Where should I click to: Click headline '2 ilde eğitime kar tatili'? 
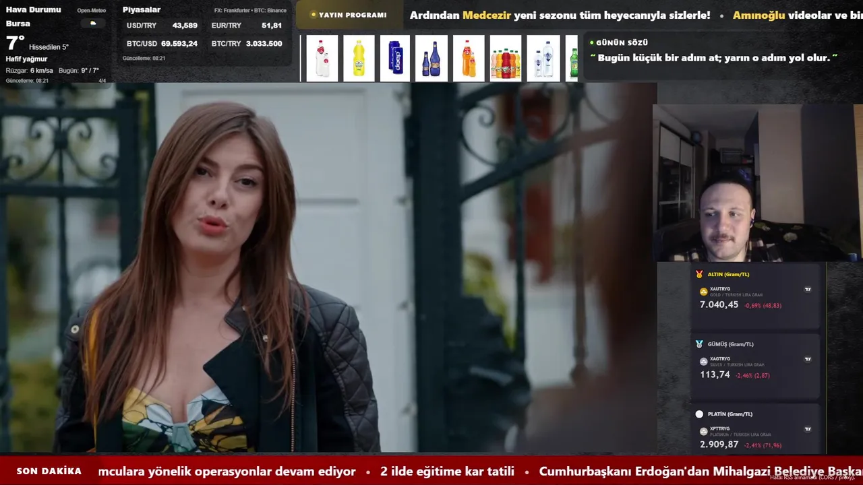pyautogui.click(x=447, y=472)
